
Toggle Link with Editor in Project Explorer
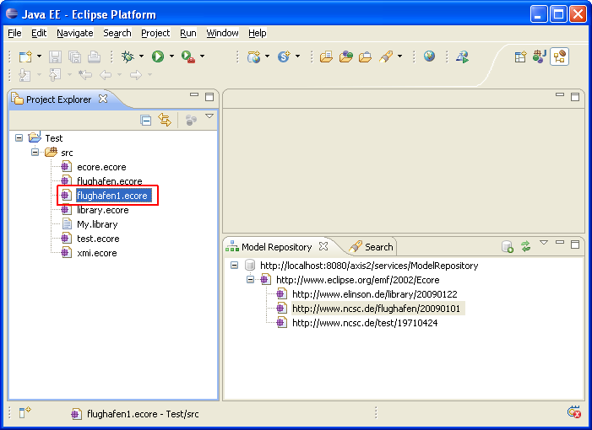(165, 120)
